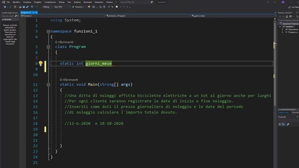299x168 pixels.
Task: Open the Test menu
Action: (69, 2)
